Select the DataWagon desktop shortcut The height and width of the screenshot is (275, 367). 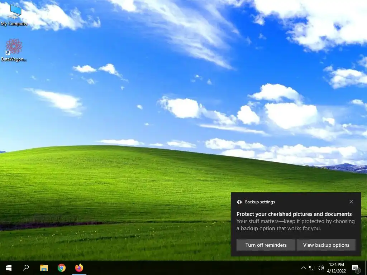click(x=14, y=50)
